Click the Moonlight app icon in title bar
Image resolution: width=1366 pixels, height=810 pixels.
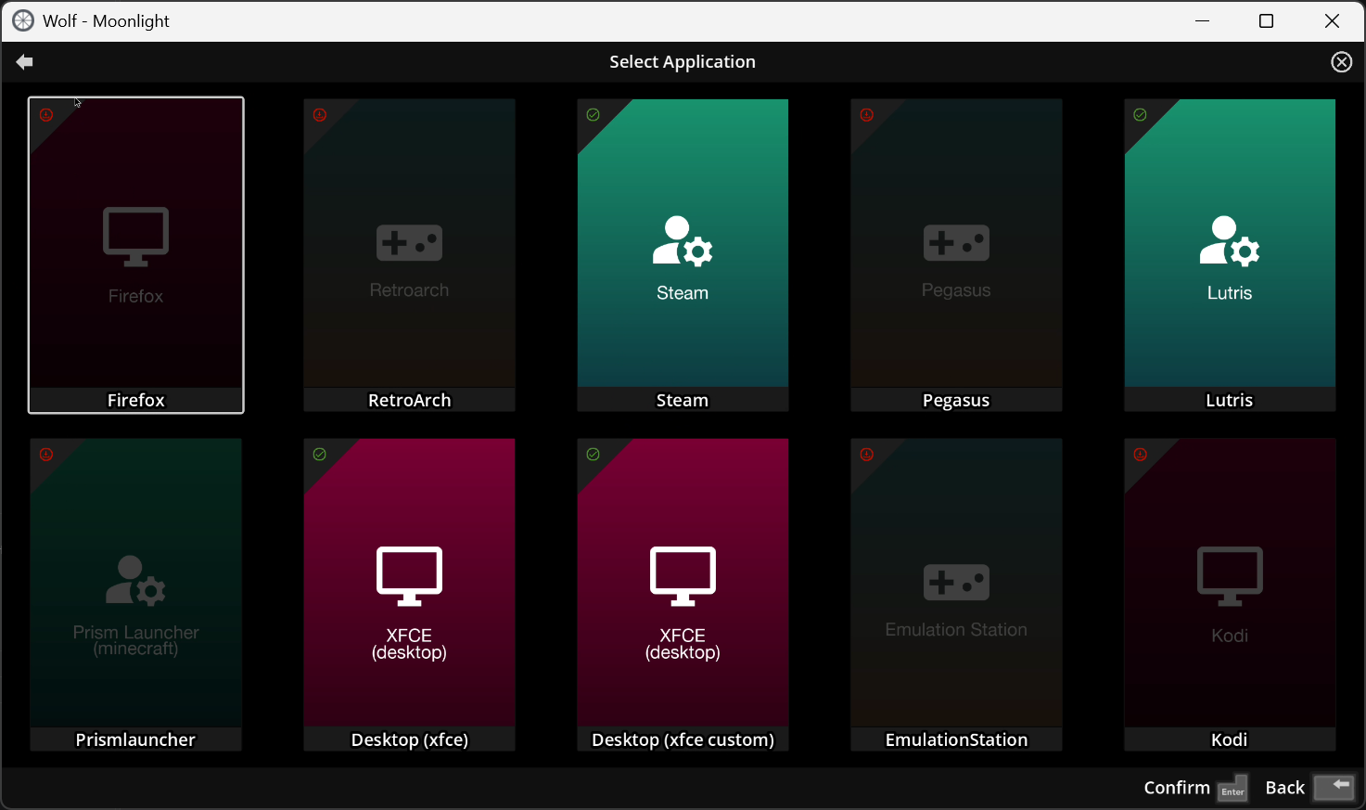click(23, 20)
